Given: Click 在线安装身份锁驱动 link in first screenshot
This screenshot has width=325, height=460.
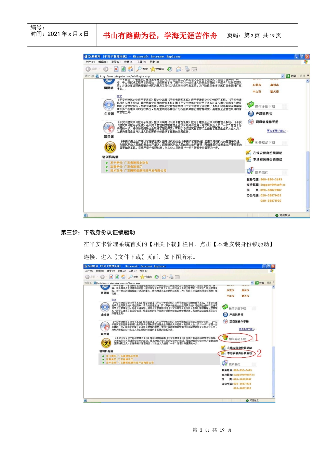Looking at the screenshot, I should click(x=268, y=153).
